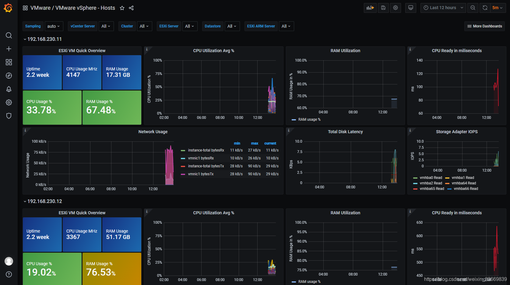
Task: Open Grafana home logo
Action: (x=8, y=8)
